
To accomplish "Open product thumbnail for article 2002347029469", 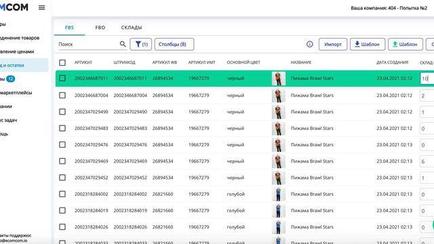I will click(x=279, y=161).
